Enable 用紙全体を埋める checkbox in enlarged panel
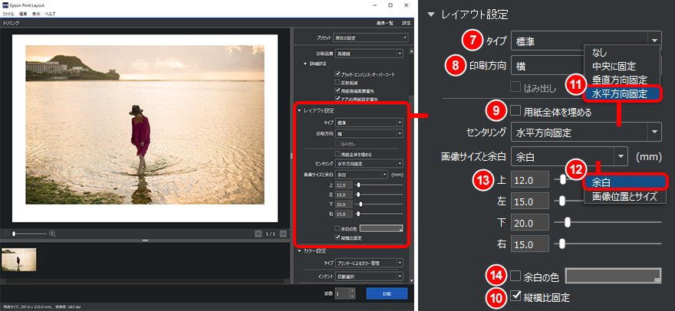This screenshot has width=675, height=311. (x=515, y=112)
